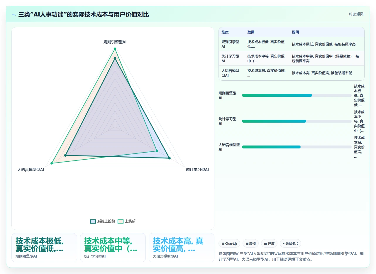Click the 规则引擎型AI progress bar
376x274 pixels.
tap(297, 95)
